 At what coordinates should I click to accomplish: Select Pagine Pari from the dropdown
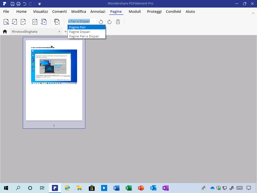point(87,27)
